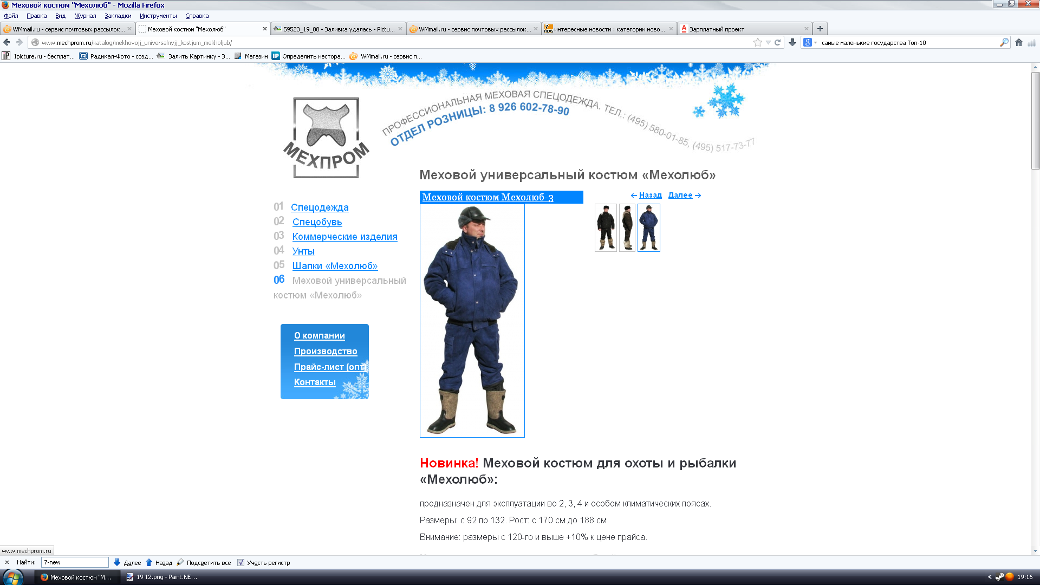The image size is (1040, 585).
Task: Open Шапки «Мехолюб» link
Action: tap(335, 266)
